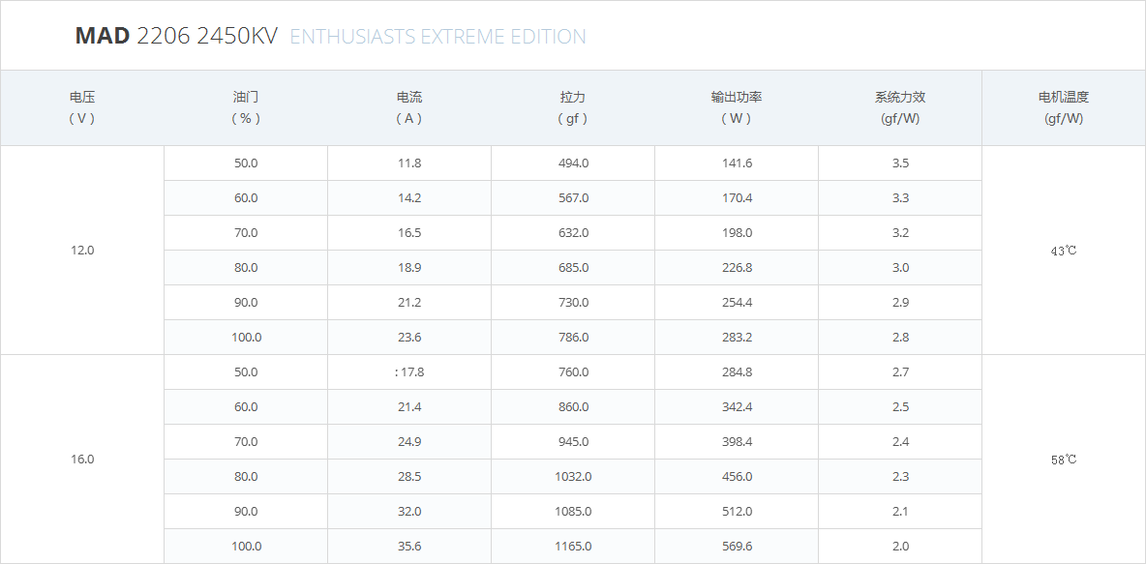Select the 电流 (A) column header
Screen dimensions: 1146x564
click(x=409, y=107)
